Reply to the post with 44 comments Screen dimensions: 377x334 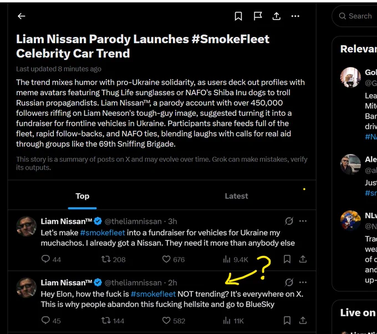51,259
